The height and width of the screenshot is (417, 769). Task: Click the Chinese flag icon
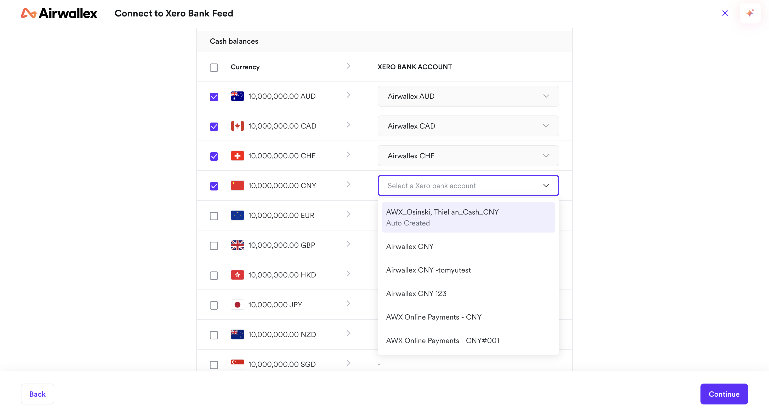(x=237, y=186)
